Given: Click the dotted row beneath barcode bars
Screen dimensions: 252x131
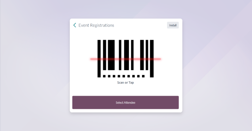Looking at the screenshot, I should [124, 76].
